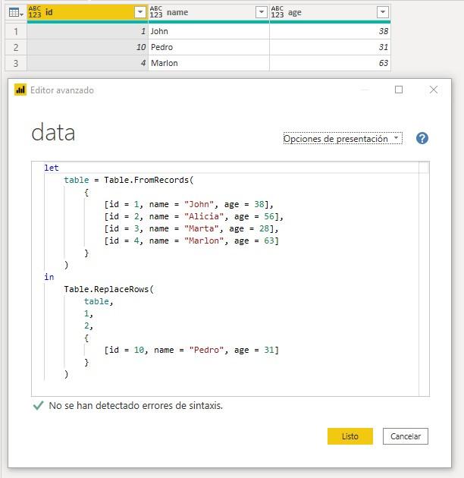Viewport: 464px width, 478px height.
Task: Open the name column filter dropdown
Action: point(262,12)
